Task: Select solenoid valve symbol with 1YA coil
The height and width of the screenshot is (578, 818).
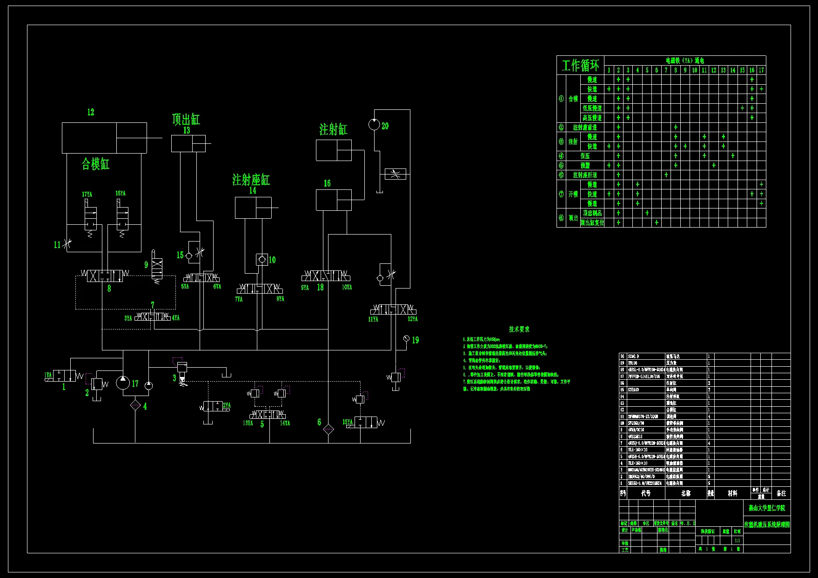Action: pos(64,376)
